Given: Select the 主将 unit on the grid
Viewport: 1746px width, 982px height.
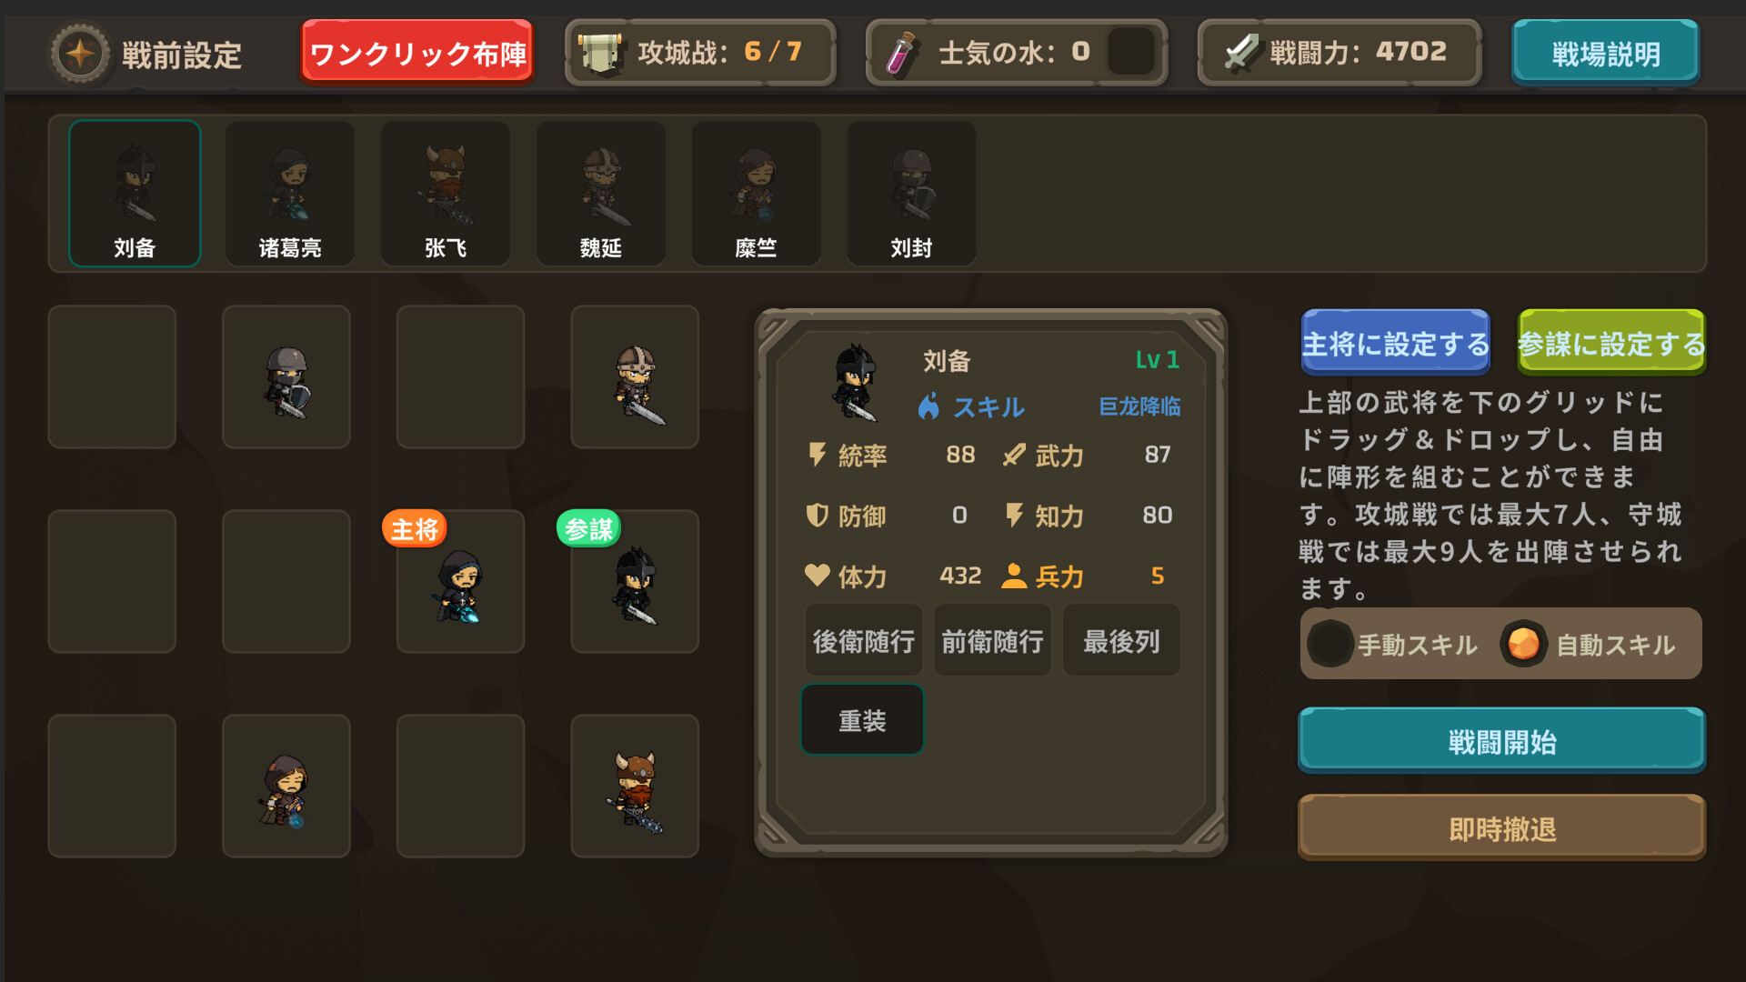Looking at the screenshot, I should (x=460, y=582).
